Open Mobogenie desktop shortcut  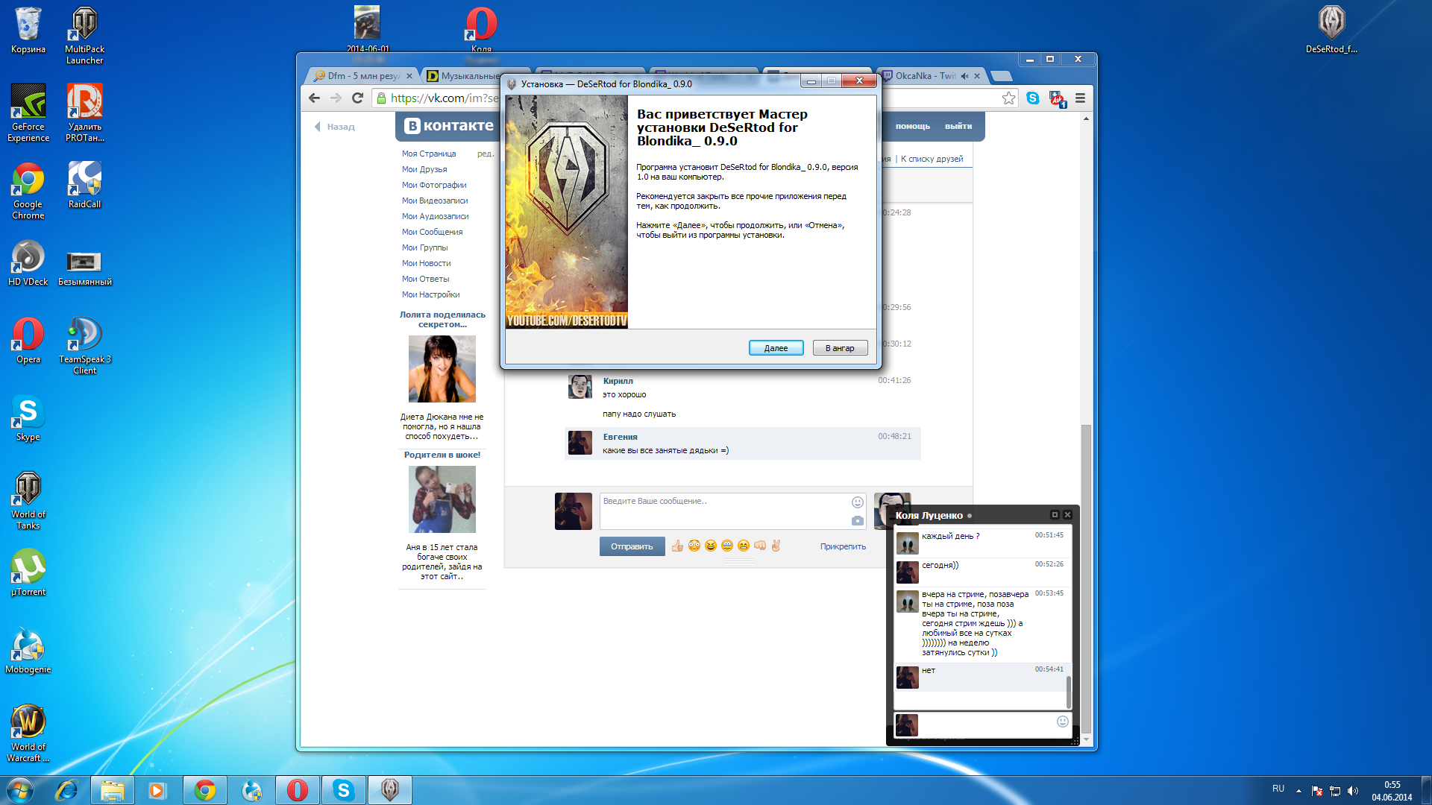point(28,651)
